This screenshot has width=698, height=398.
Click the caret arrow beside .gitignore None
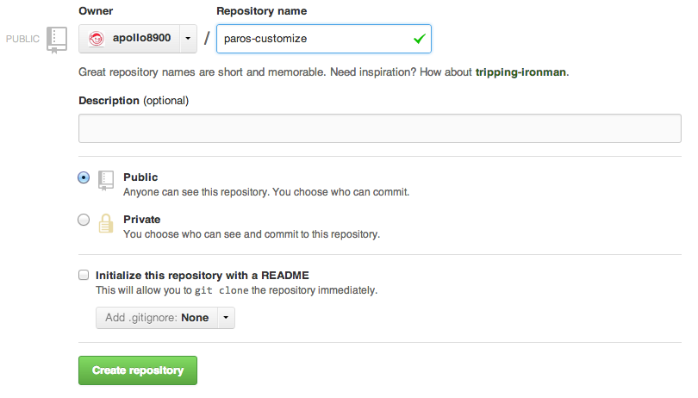[225, 318]
